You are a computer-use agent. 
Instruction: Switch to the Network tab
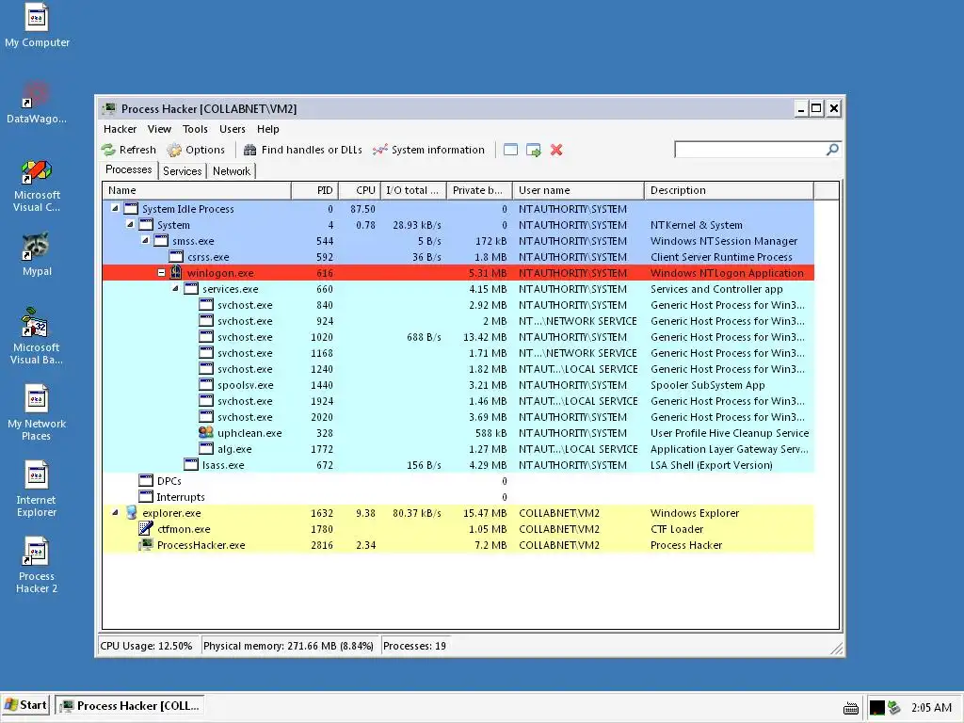point(232,171)
